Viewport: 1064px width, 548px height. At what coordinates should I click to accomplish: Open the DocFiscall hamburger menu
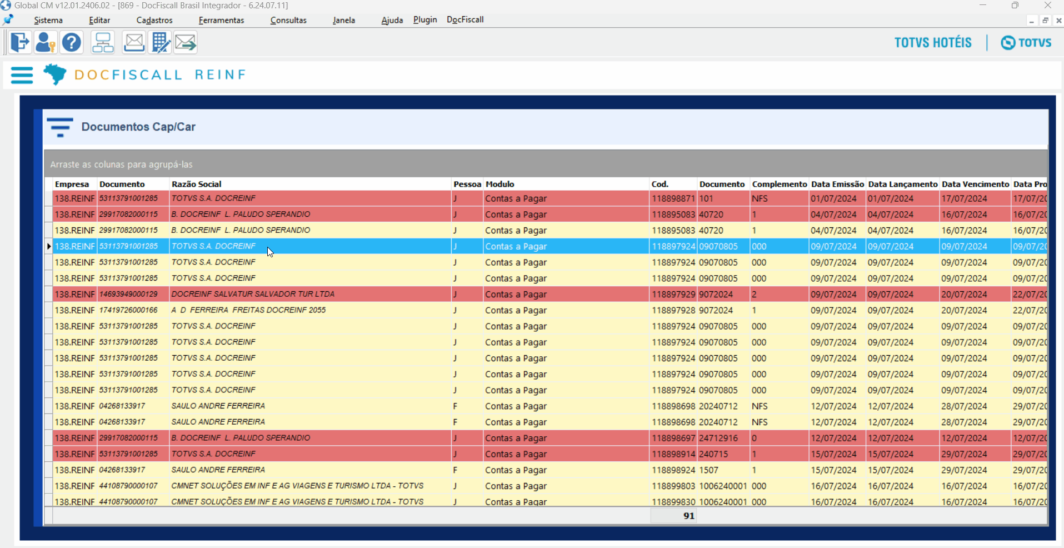tap(22, 75)
